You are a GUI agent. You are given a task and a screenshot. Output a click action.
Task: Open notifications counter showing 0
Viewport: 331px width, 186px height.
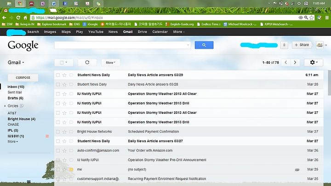coord(284,45)
